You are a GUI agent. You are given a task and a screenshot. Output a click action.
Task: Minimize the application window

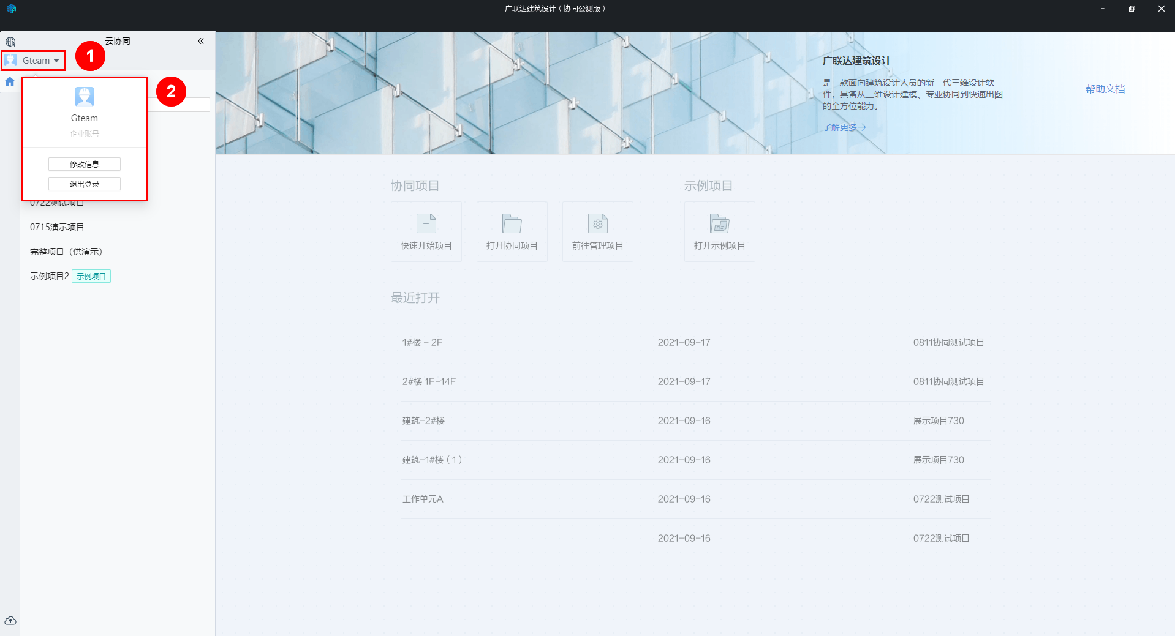tap(1103, 9)
